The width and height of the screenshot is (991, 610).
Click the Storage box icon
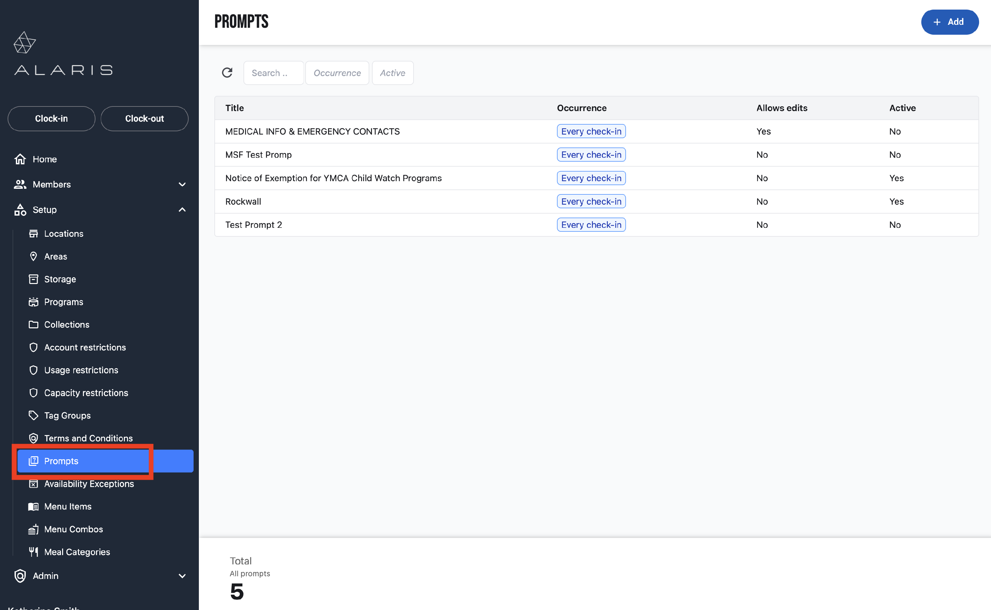point(33,279)
